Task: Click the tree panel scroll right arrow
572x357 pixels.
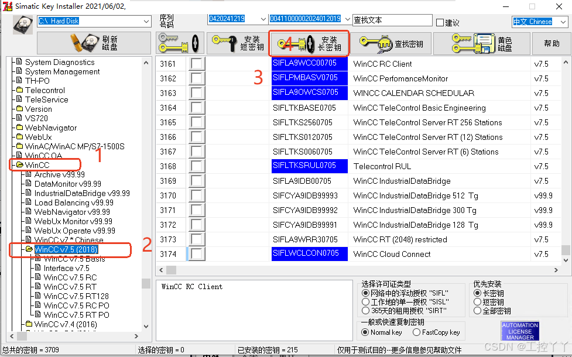Action: 136,336
